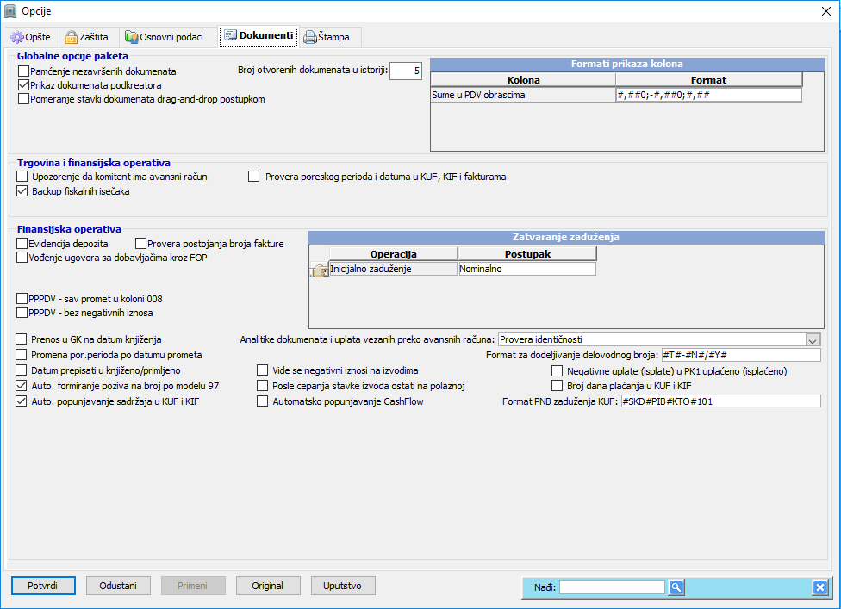Image resolution: width=841 pixels, height=609 pixels.
Task: Click the Odustani button
Action: click(118, 586)
